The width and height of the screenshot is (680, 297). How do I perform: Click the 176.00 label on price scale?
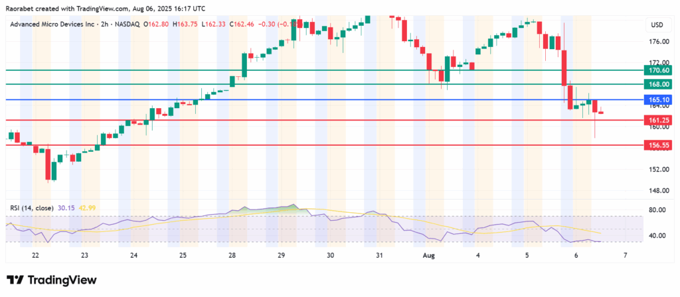658,42
